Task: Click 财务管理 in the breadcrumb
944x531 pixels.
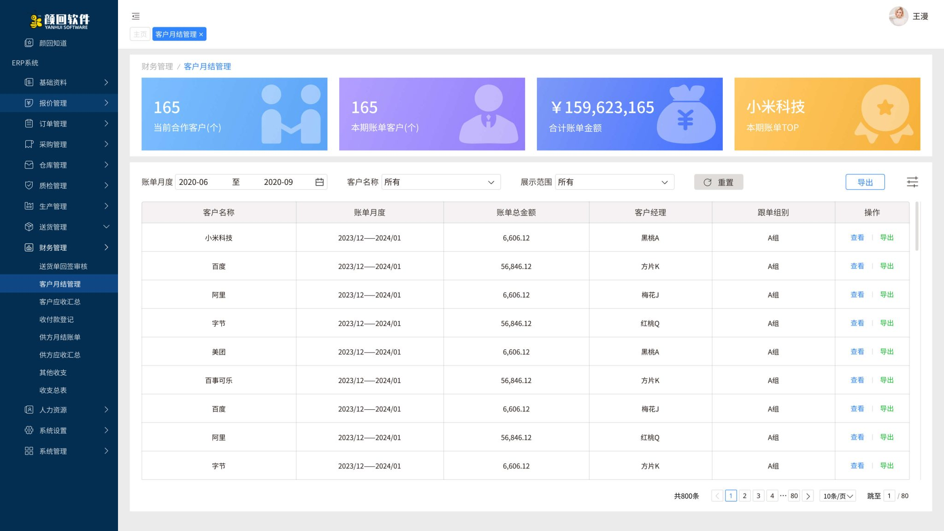Action: pos(157,66)
